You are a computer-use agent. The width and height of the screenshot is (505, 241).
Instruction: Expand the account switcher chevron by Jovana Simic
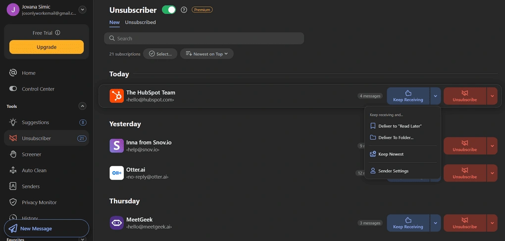pos(83,10)
